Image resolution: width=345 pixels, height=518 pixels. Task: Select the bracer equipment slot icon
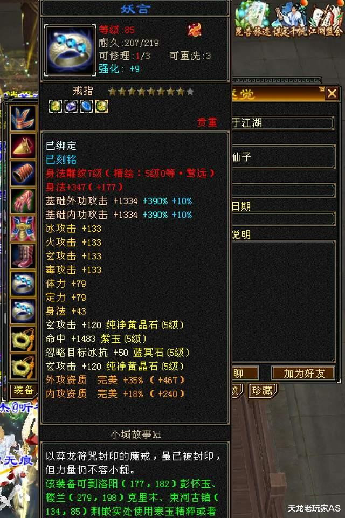[23, 173]
